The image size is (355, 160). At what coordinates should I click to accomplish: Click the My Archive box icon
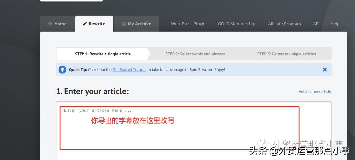click(x=124, y=24)
